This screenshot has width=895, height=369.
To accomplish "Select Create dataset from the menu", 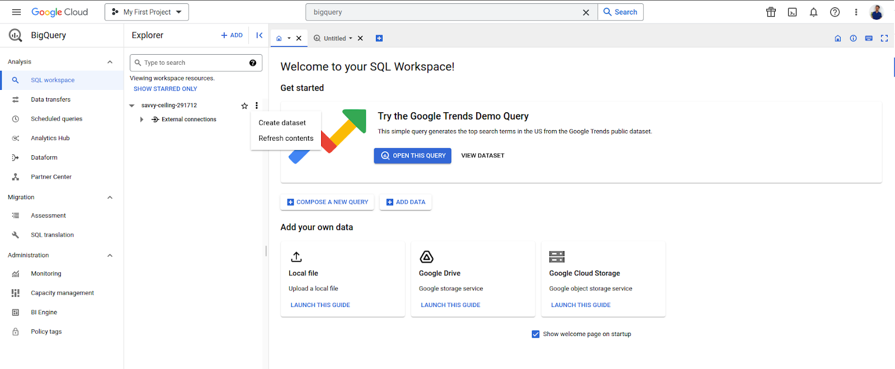I will coord(282,123).
